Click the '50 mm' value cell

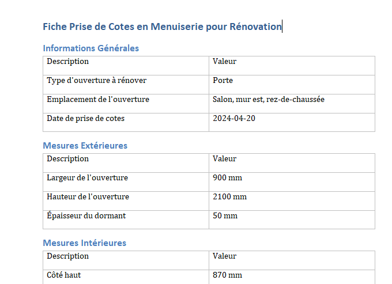[292, 220]
